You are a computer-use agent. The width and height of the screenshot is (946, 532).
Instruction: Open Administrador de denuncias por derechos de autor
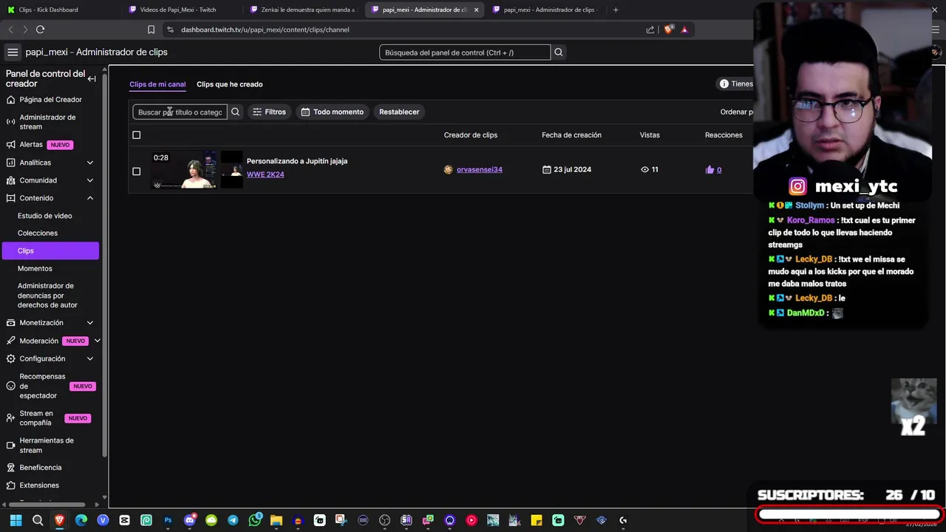(48, 296)
